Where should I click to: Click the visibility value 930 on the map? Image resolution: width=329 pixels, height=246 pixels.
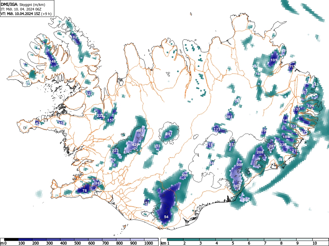(255, 66)
